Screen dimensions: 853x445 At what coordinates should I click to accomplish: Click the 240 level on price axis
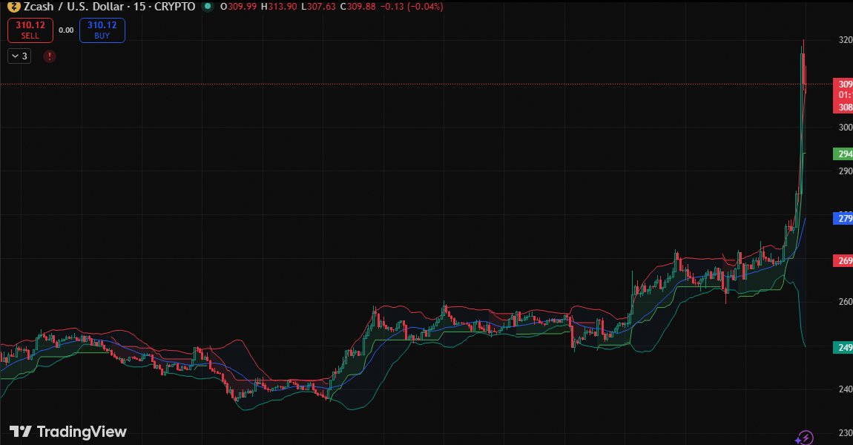pyautogui.click(x=845, y=389)
